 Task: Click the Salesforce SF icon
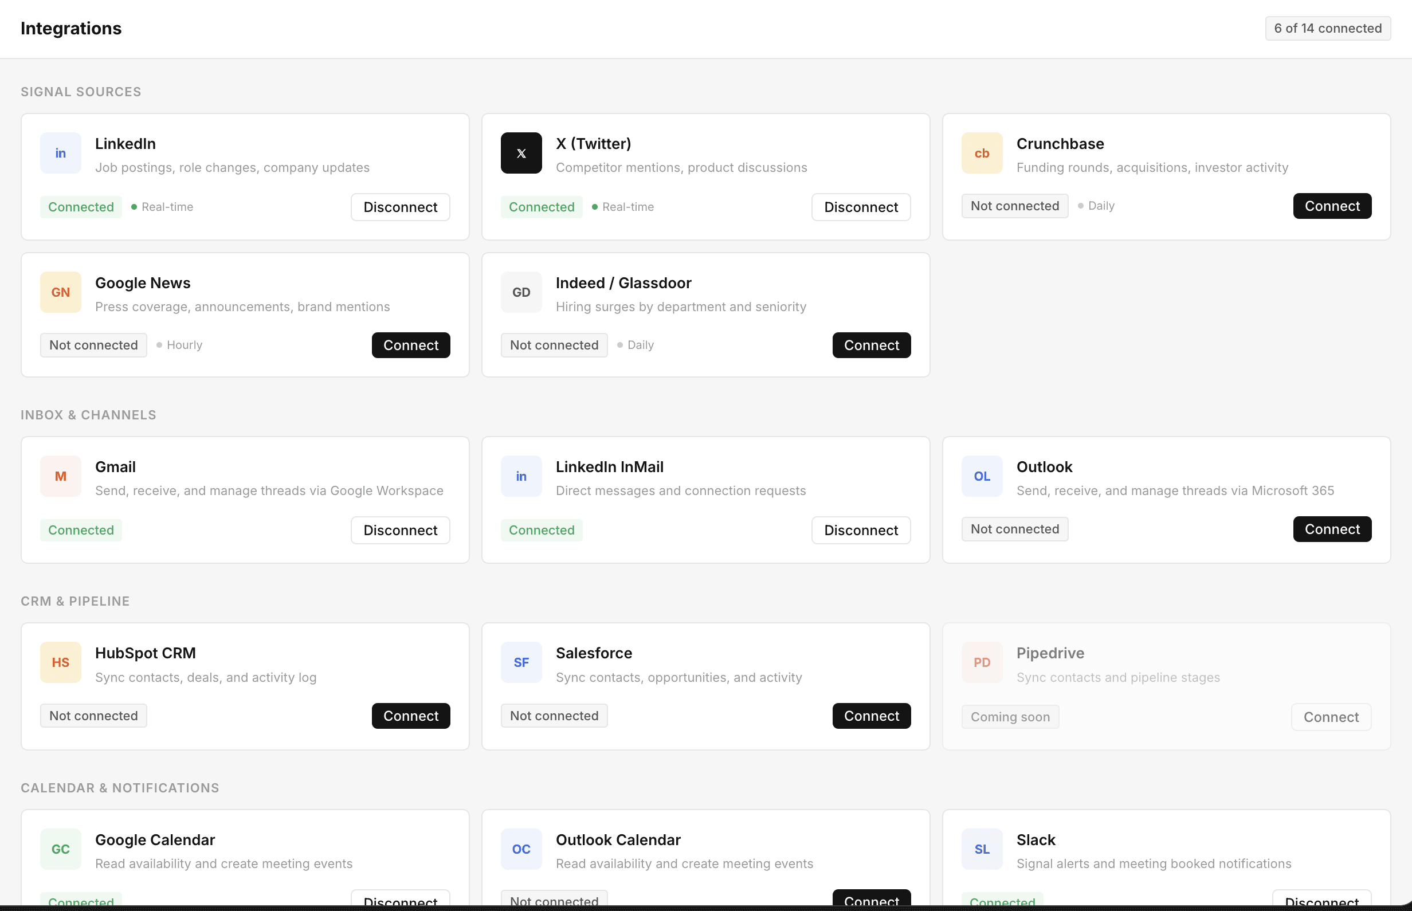pyautogui.click(x=520, y=662)
